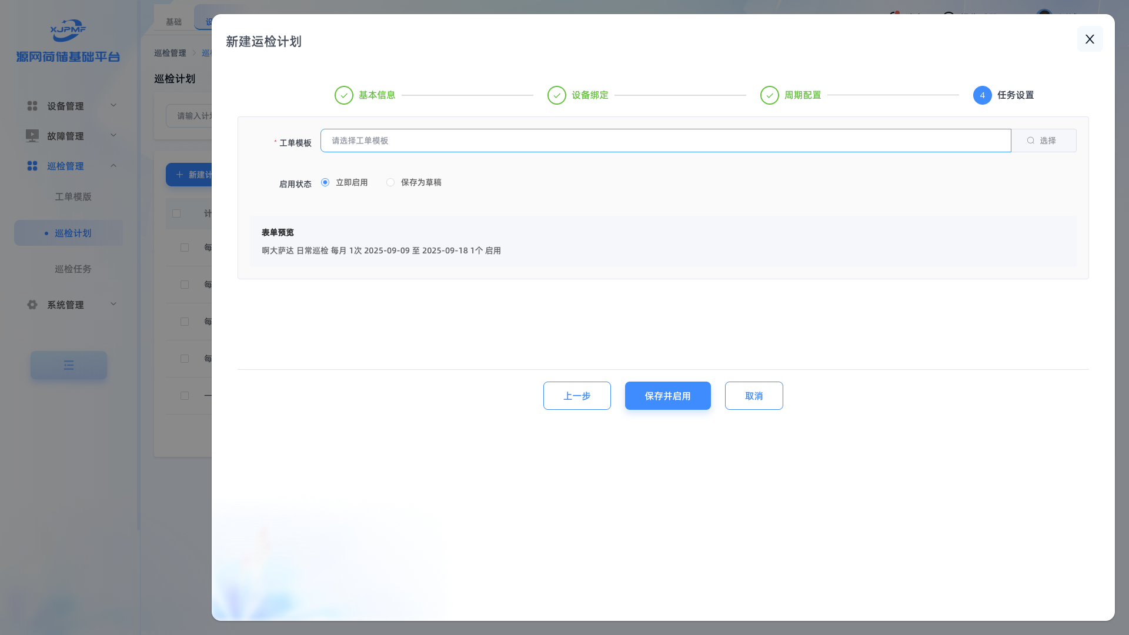This screenshot has height=635, width=1129.
Task: Click the 巡检管理 four-dot icon
Action: coord(32,166)
